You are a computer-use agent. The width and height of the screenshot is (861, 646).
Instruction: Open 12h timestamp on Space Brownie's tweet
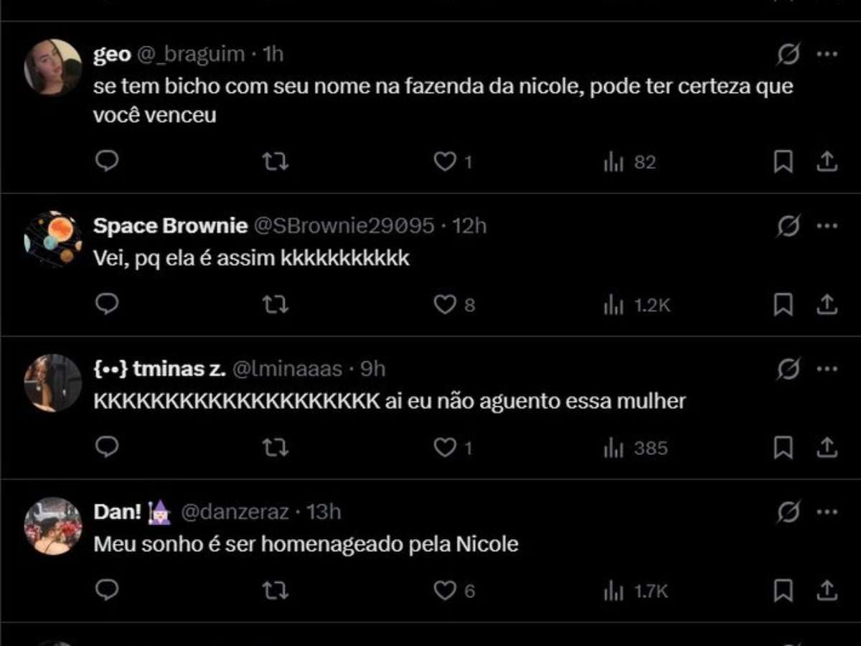470,226
